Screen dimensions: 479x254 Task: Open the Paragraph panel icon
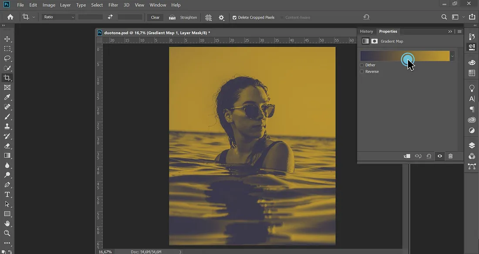point(472,109)
